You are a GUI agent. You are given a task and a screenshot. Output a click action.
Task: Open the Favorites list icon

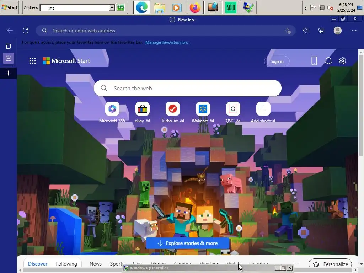(306, 31)
